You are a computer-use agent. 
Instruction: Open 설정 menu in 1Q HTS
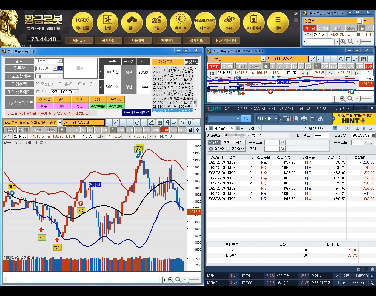tap(227, 109)
